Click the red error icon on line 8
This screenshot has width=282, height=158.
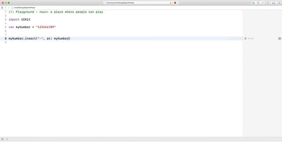tap(245, 39)
